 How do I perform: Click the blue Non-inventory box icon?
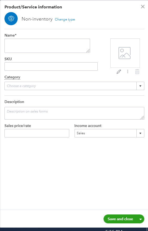coord(11,19)
